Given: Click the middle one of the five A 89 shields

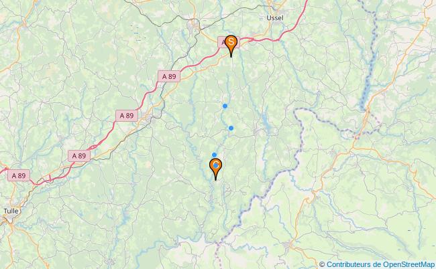Looking at the screenshot, I should [127, 116].
